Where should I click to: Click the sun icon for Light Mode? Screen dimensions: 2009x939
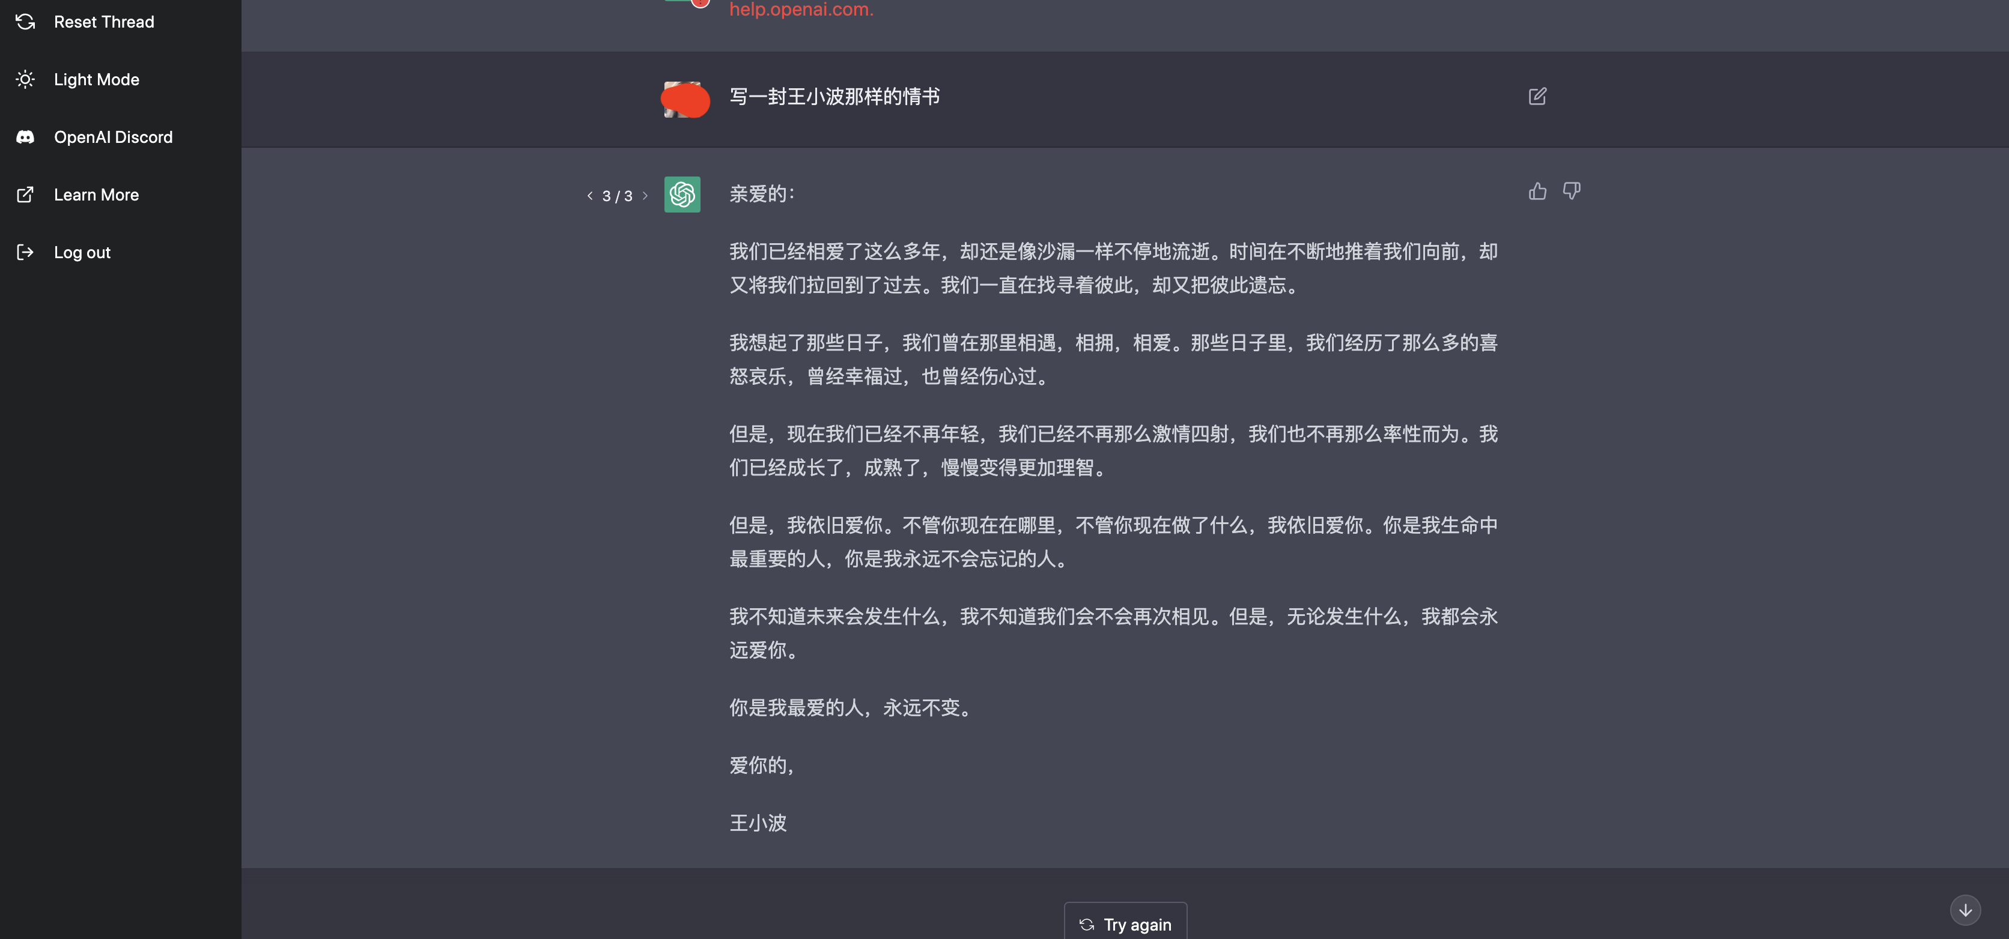click(x=25, y=79)
